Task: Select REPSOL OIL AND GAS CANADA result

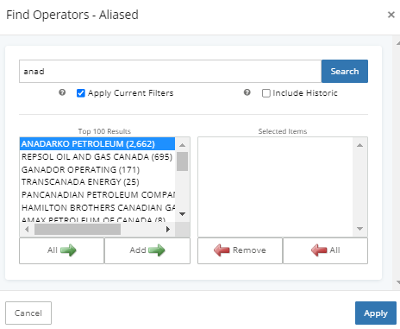Action: [97, 156]
